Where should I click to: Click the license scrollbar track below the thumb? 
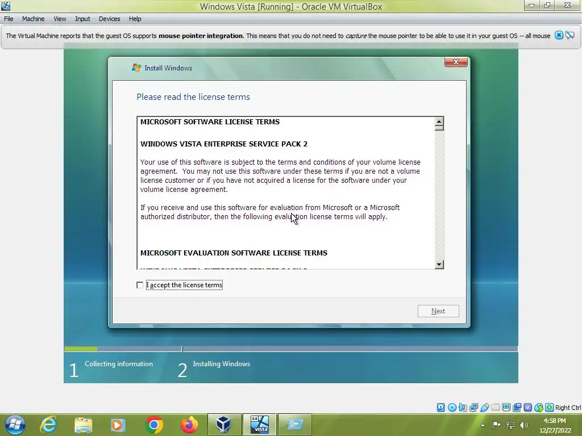point(439,195)
